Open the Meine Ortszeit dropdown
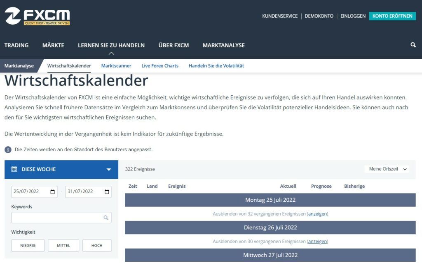The width and height of the screenshot is (422, 265). coord(387,169)
